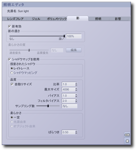The width and height of the screenshot is (137, 151).
Task: Uncheck シャドウマップを使用 checkbox
Action: pyautogui.click(x=9, y=59)
